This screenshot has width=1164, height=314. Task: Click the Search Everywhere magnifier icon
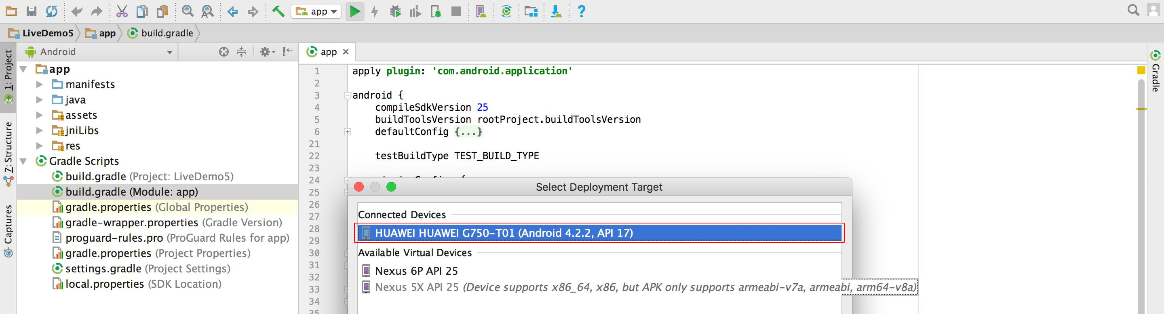1133,11
